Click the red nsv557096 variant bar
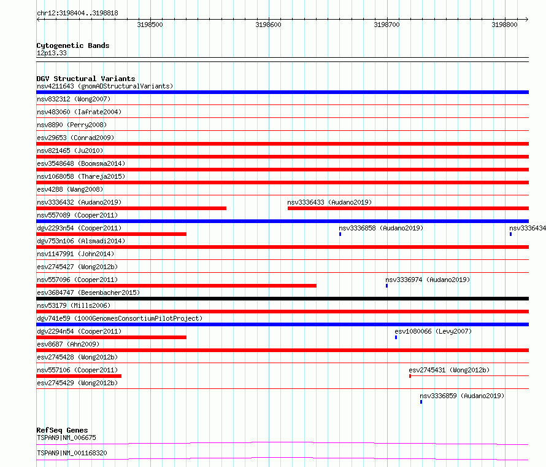Screen dimensions: 546x467 [176, 286]
